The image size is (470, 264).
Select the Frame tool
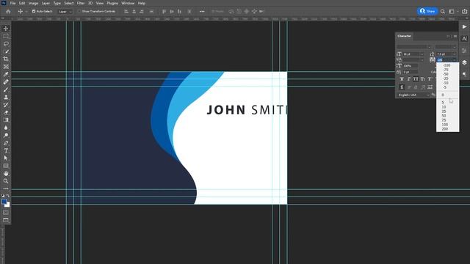click(6, 67)
